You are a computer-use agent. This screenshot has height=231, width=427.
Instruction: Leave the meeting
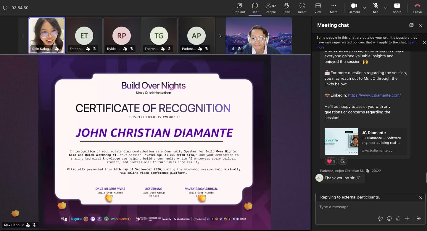tap(417, 8)
